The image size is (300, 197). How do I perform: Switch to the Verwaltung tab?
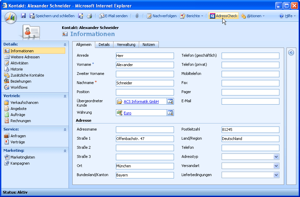click(x=126, y=45)
